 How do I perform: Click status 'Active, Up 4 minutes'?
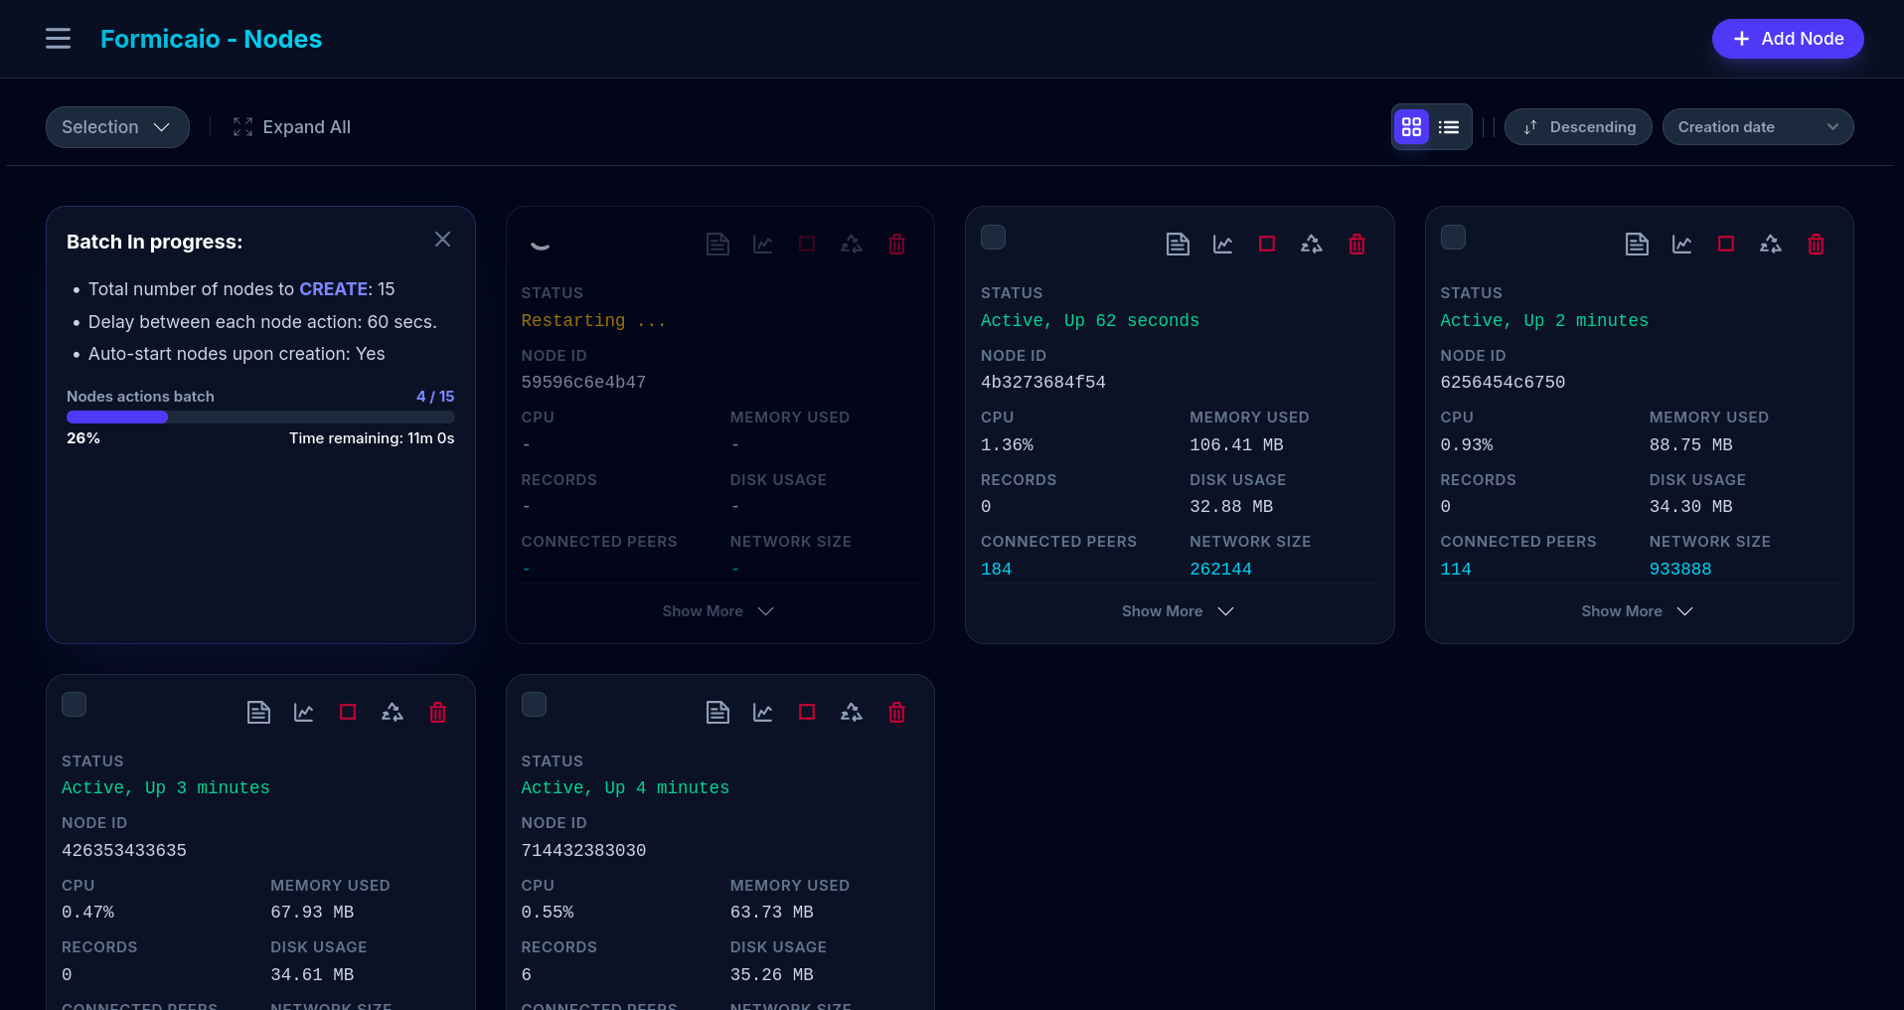click(625, 788)
